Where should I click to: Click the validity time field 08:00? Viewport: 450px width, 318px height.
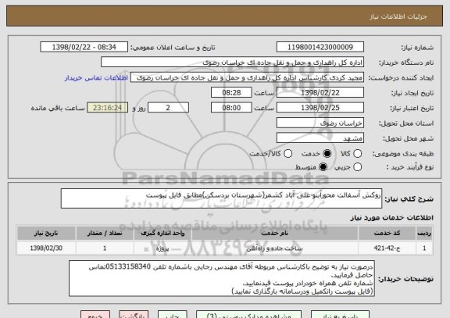coord(231,108)
